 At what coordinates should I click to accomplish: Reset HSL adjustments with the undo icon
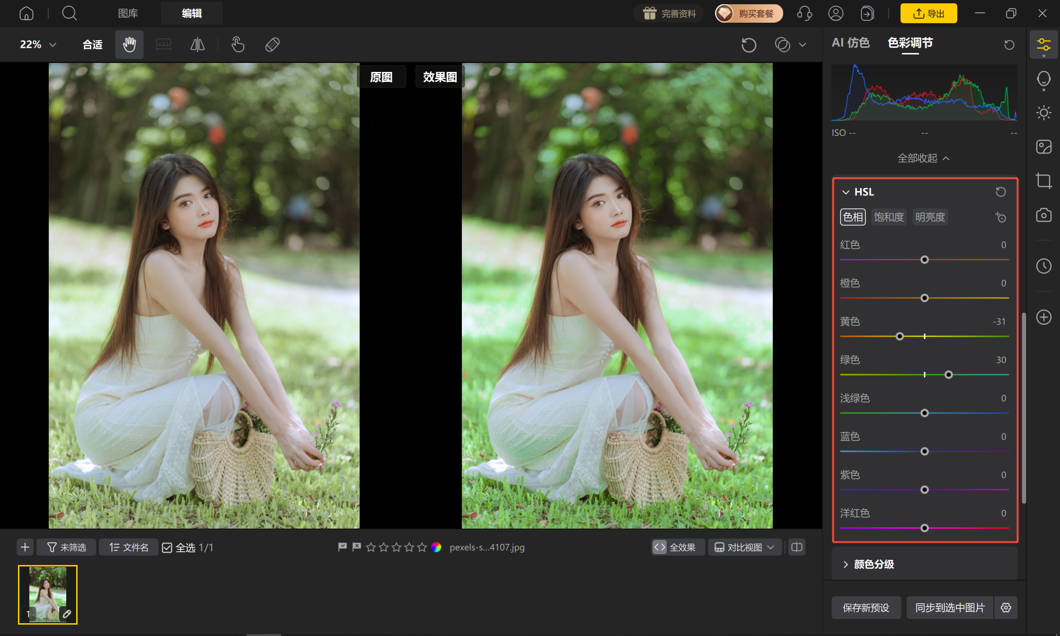tap(1000, 192)
